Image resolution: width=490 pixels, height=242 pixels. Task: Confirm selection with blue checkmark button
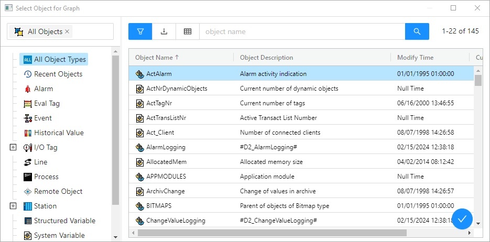tap(462, 219)
